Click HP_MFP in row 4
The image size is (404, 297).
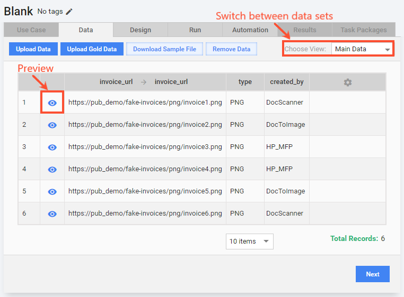point(279,169)
